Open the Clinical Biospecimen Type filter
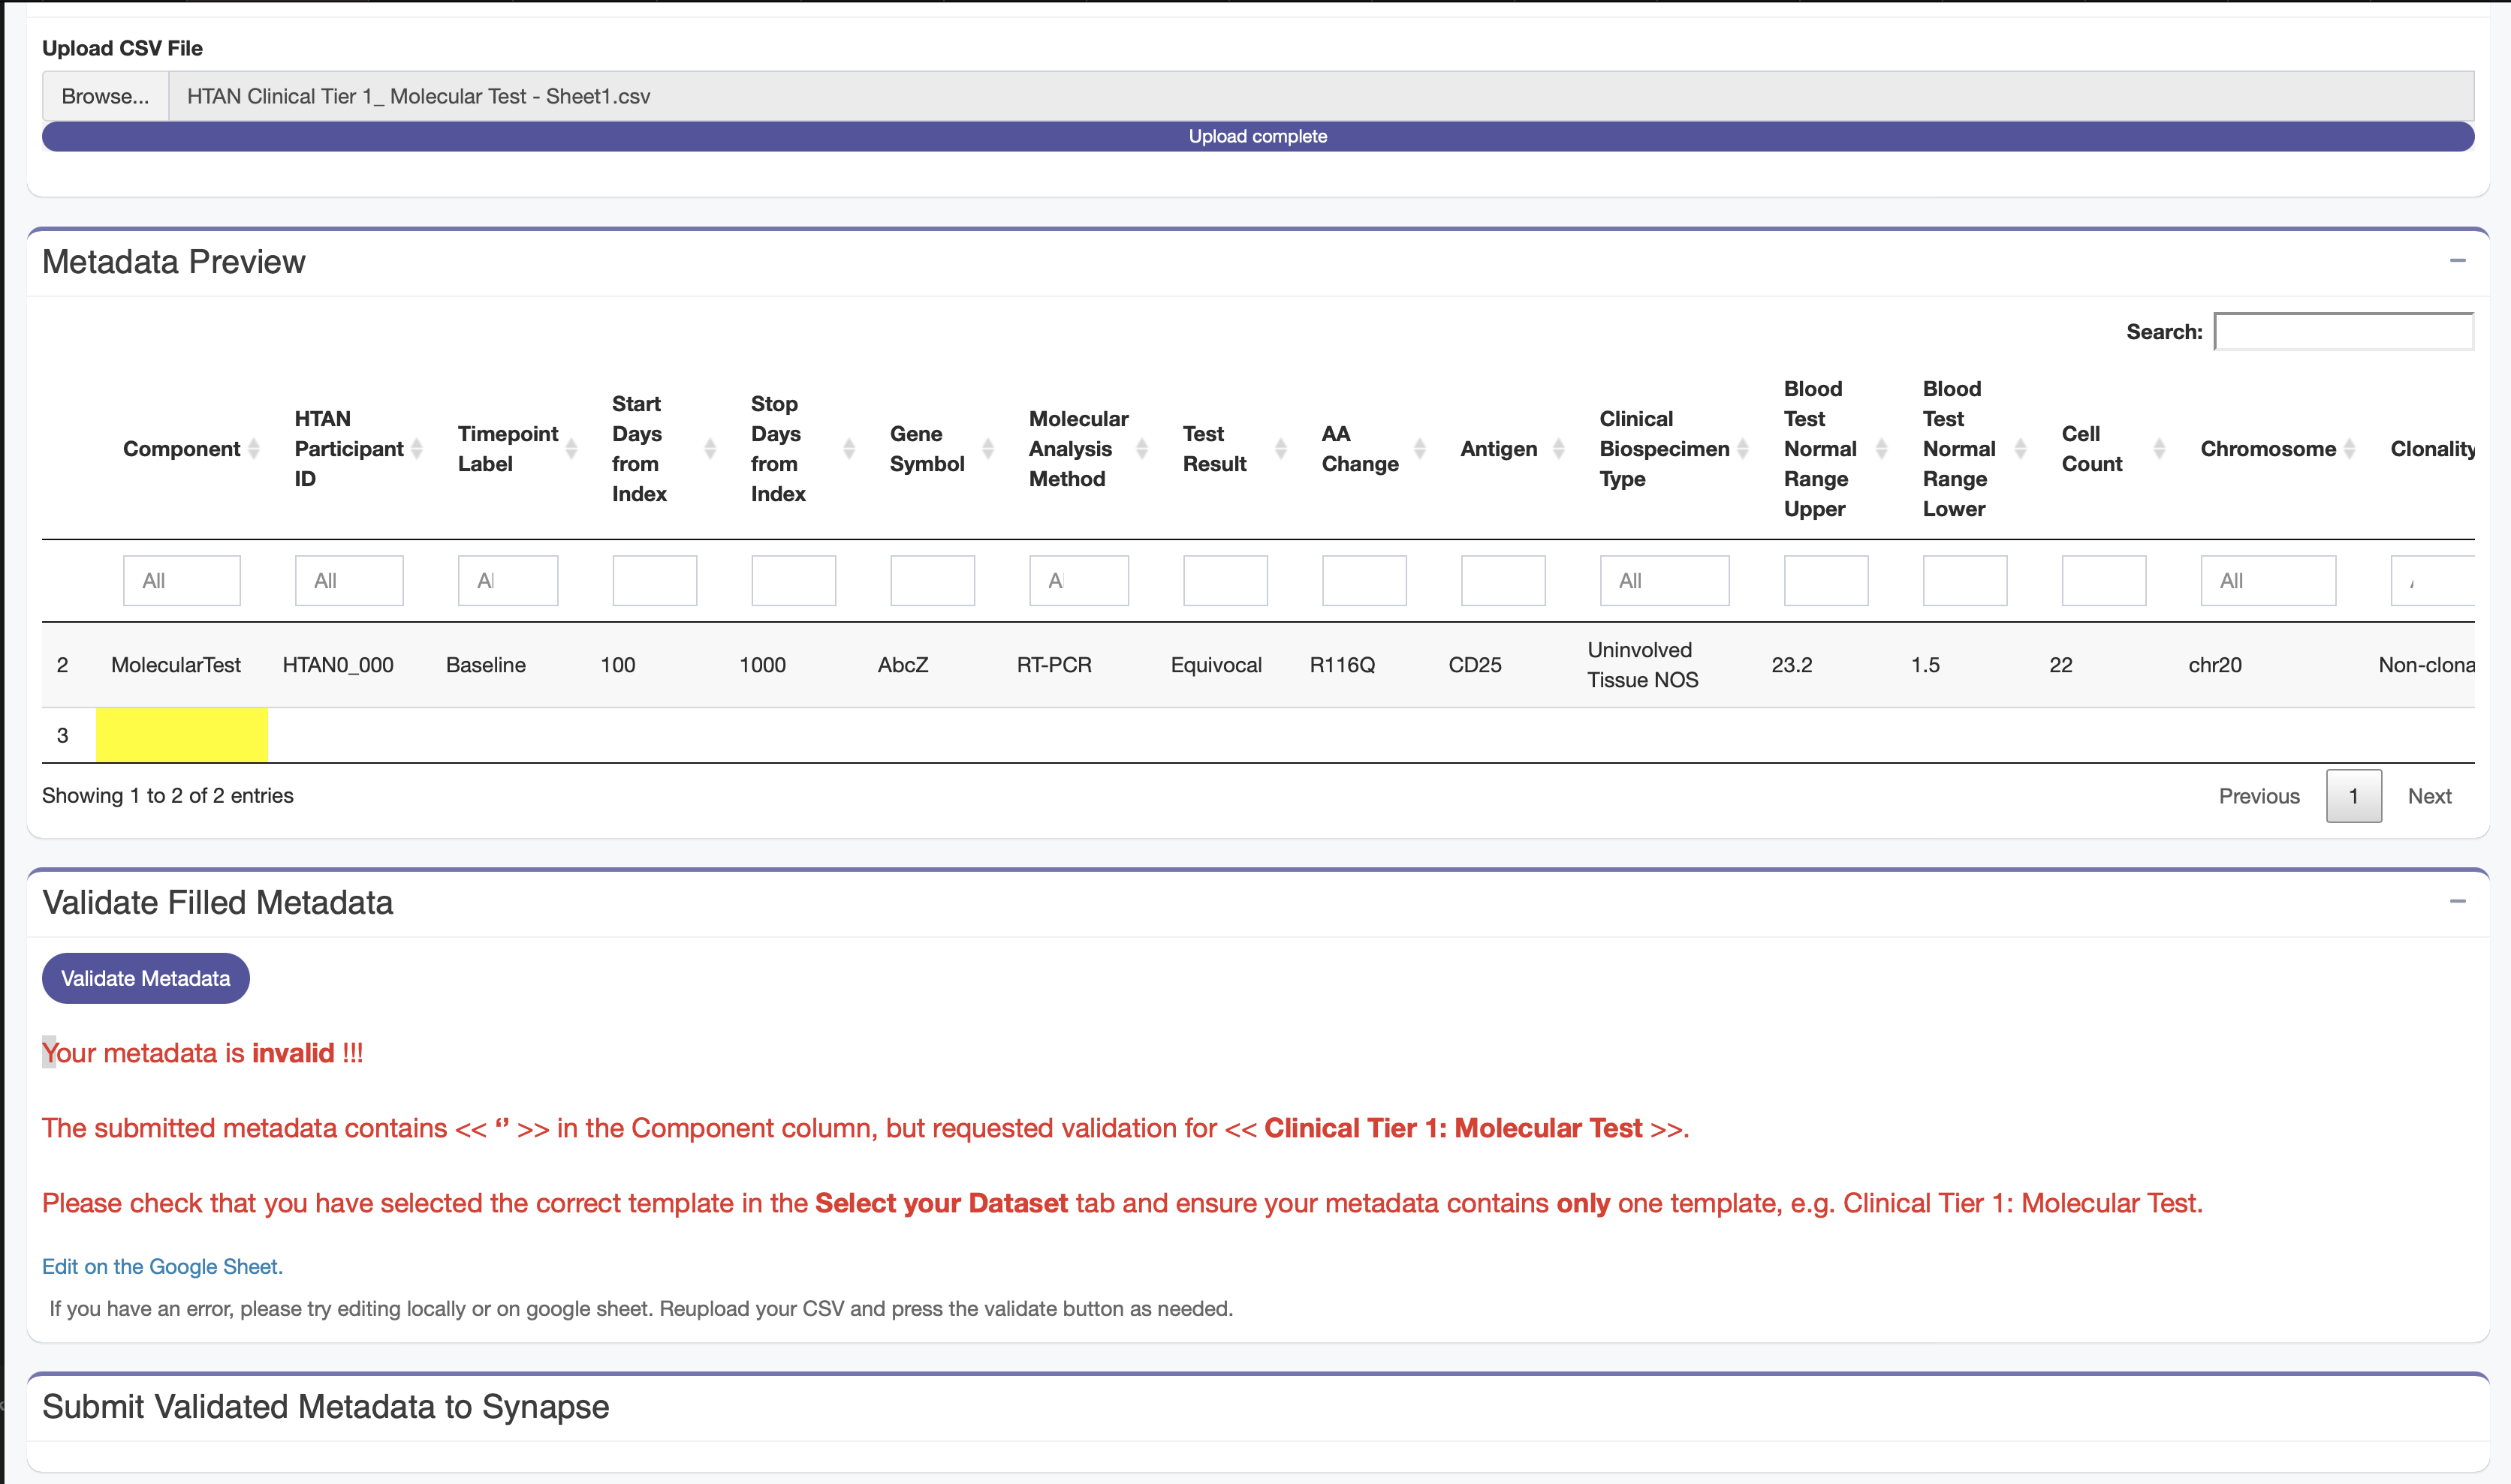This screenshot has width=2511, height=1484. 1664,580
